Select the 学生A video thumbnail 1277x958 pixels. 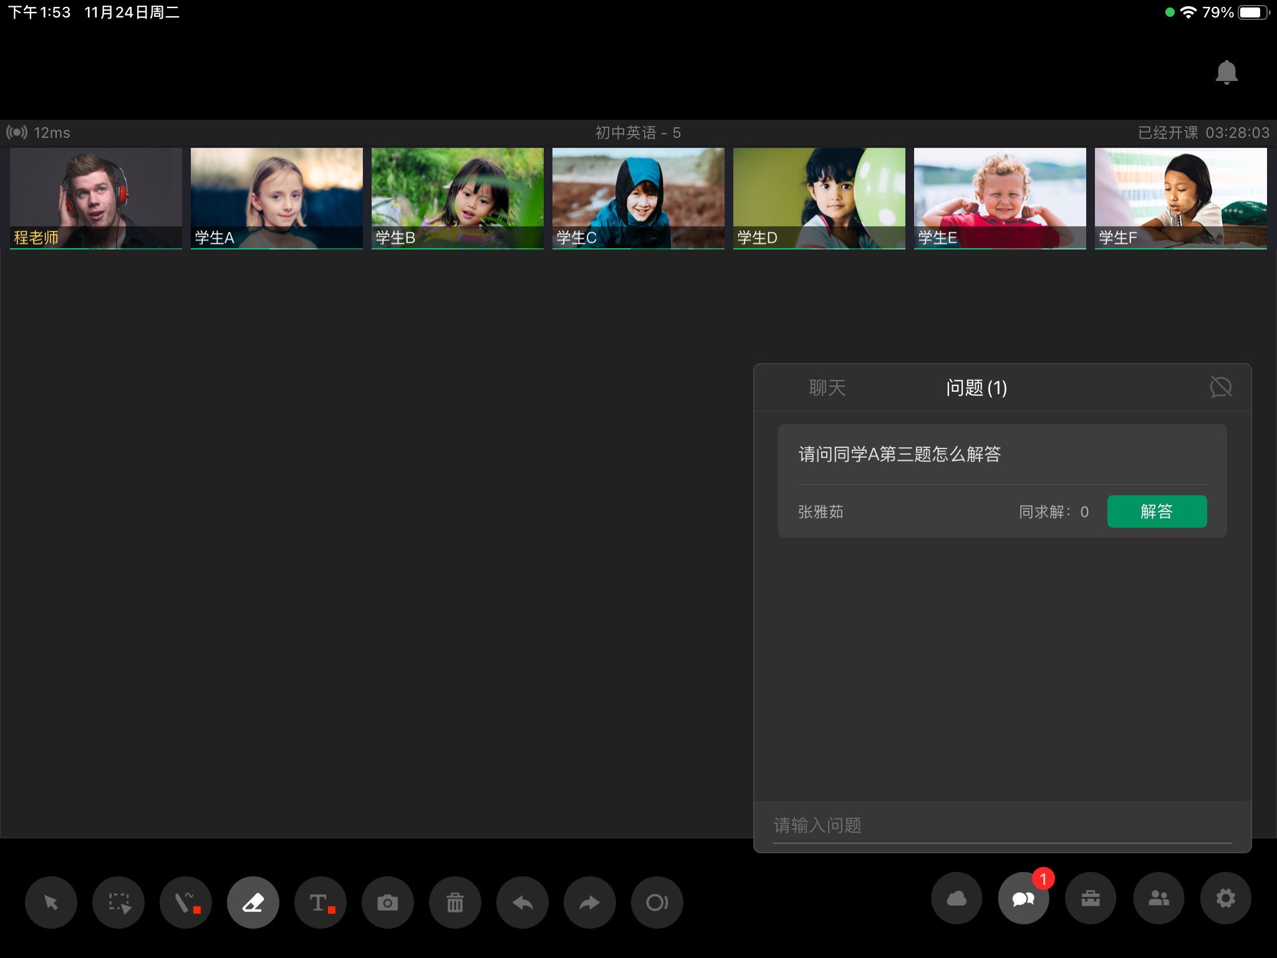(x=277, y=198)
